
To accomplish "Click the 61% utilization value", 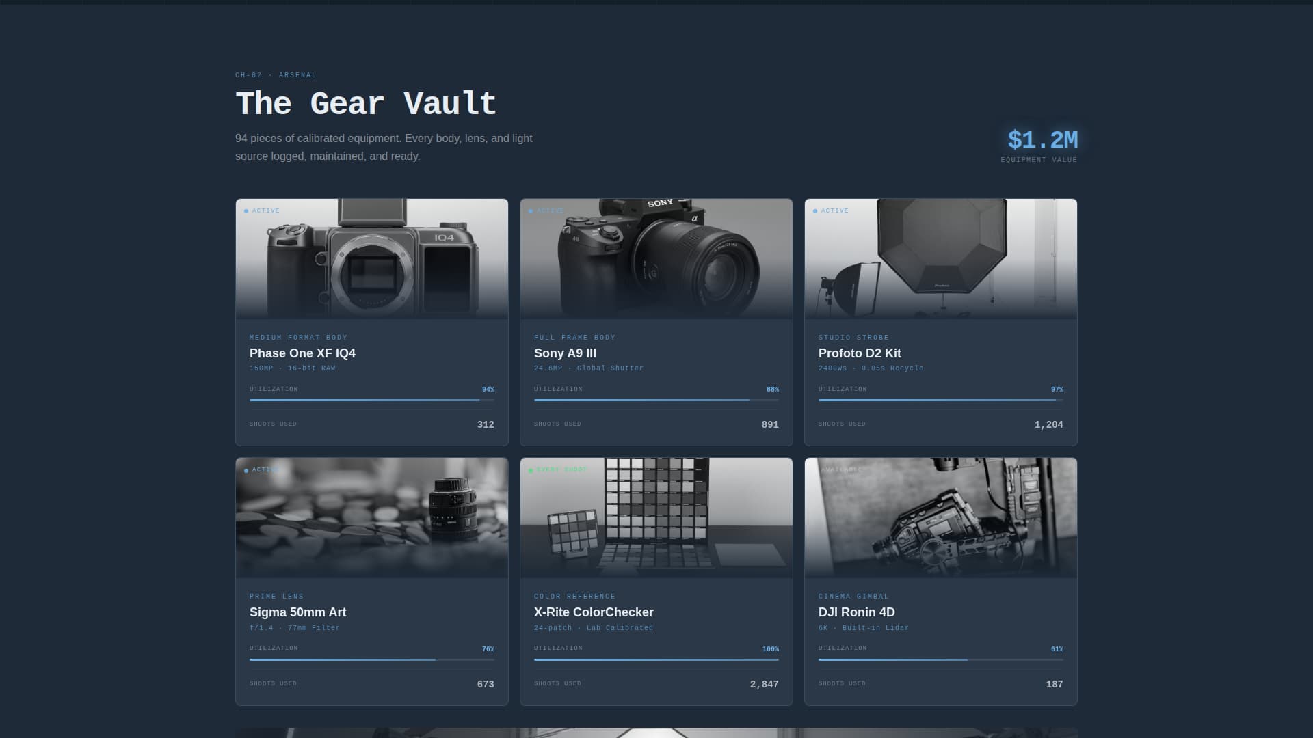I will point(1057,649).
